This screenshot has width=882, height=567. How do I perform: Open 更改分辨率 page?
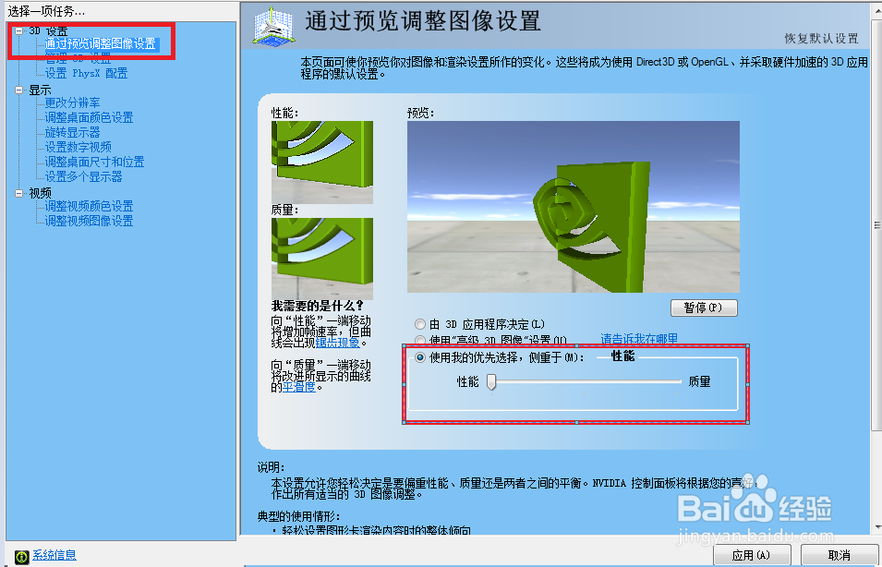72,103
